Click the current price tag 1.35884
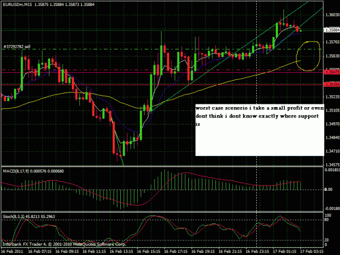Image resolution: width=340 pixels, height=255 pixels. click(332, 30)
